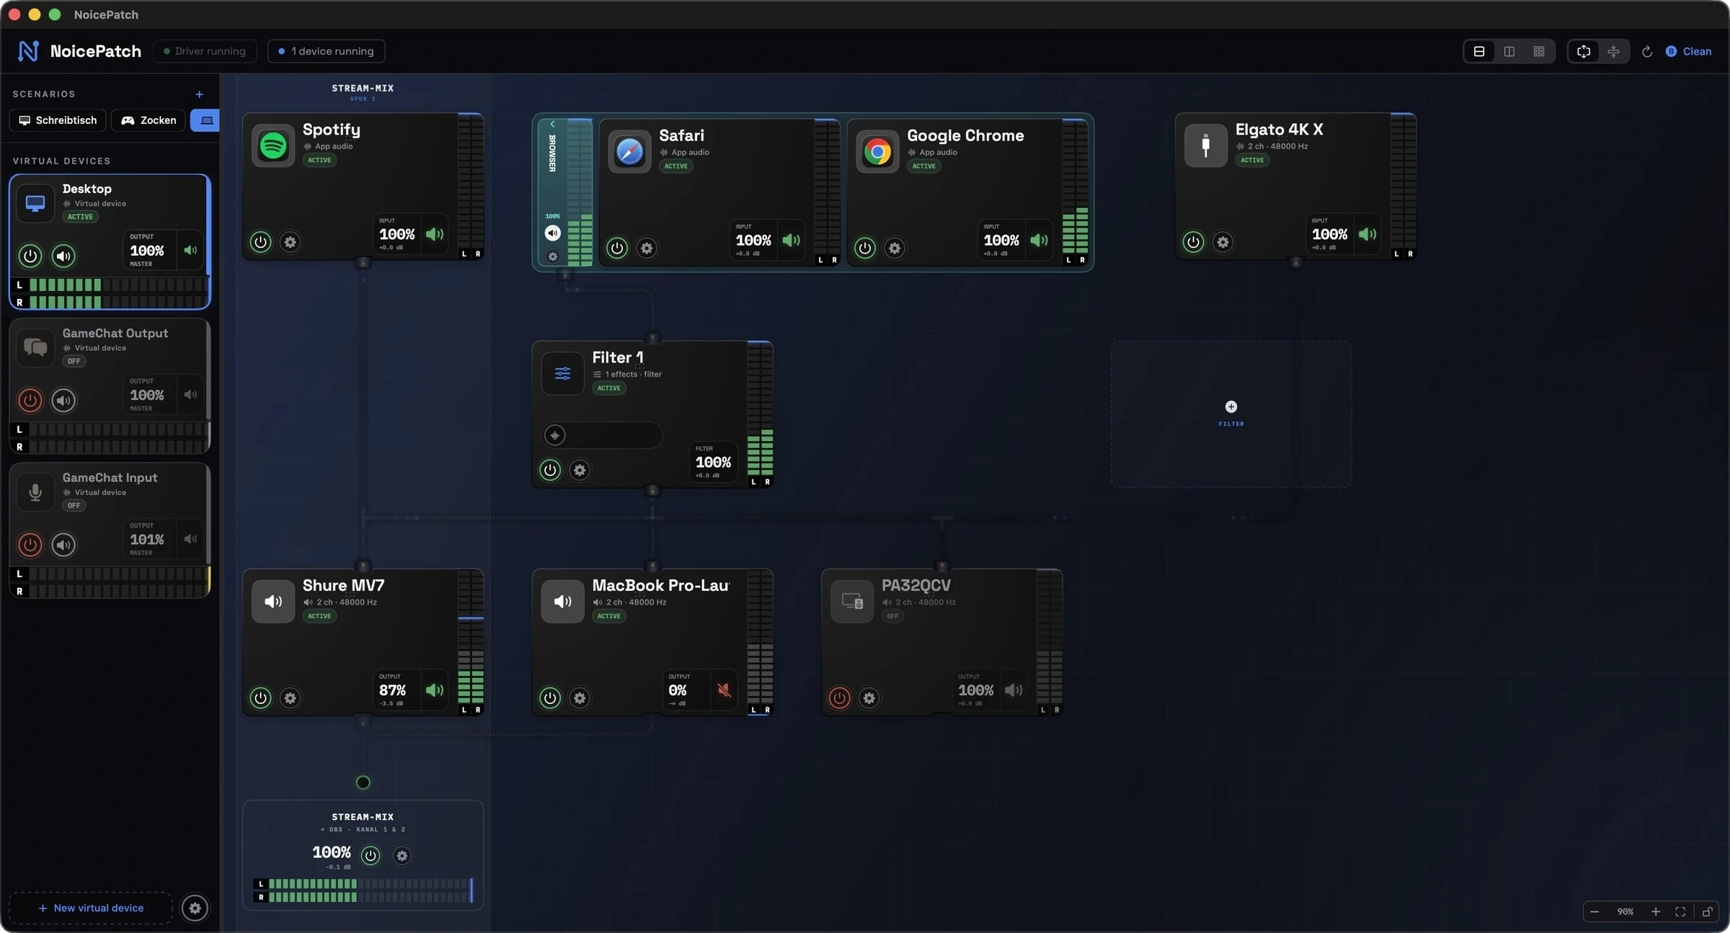Toggle the canvas lock icon
The height and width of the screenshot is (933, 1730).
click(x=1707, y=912)
